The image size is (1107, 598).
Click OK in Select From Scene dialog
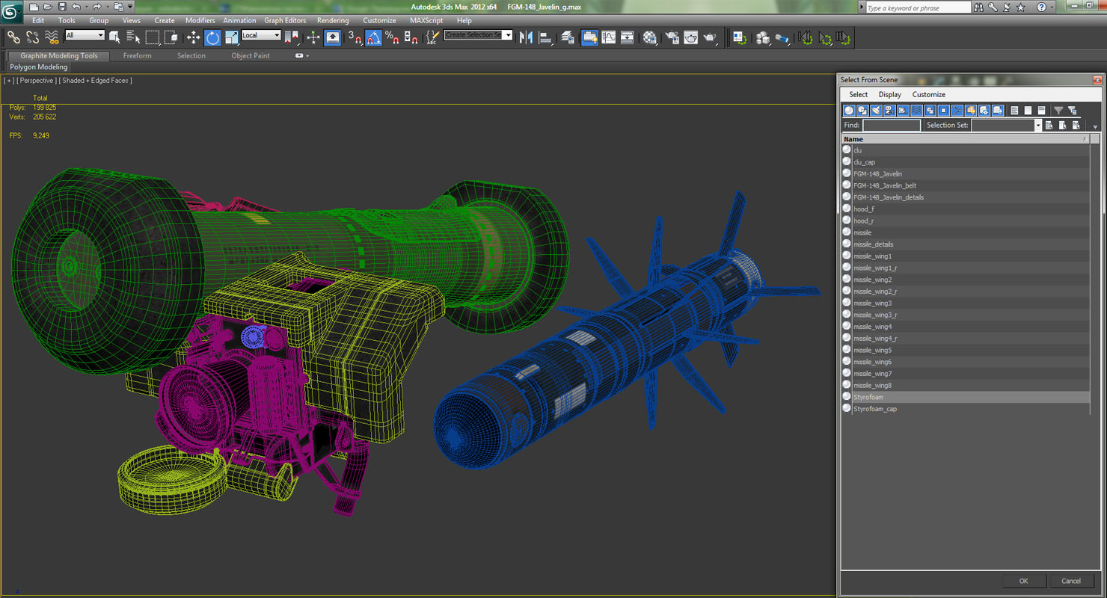[1023, 581]
